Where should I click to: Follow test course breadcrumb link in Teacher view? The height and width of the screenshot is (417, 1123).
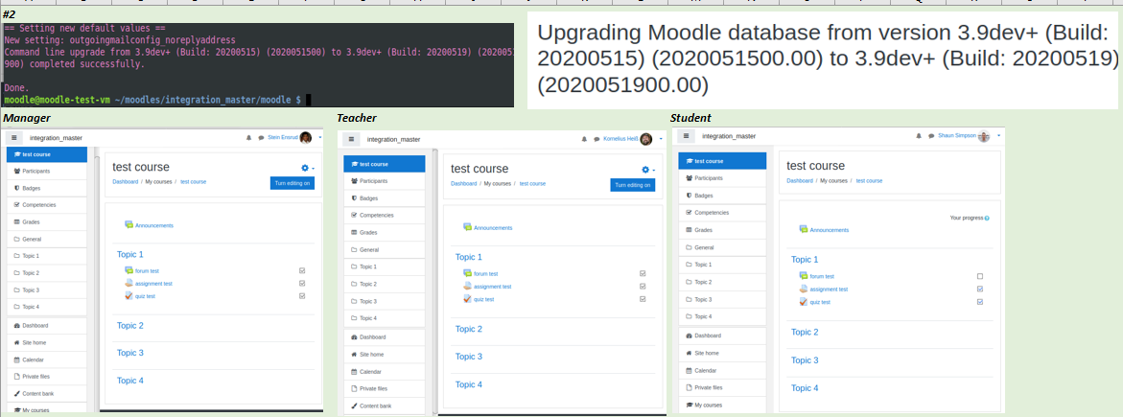[x=532, y=184]
